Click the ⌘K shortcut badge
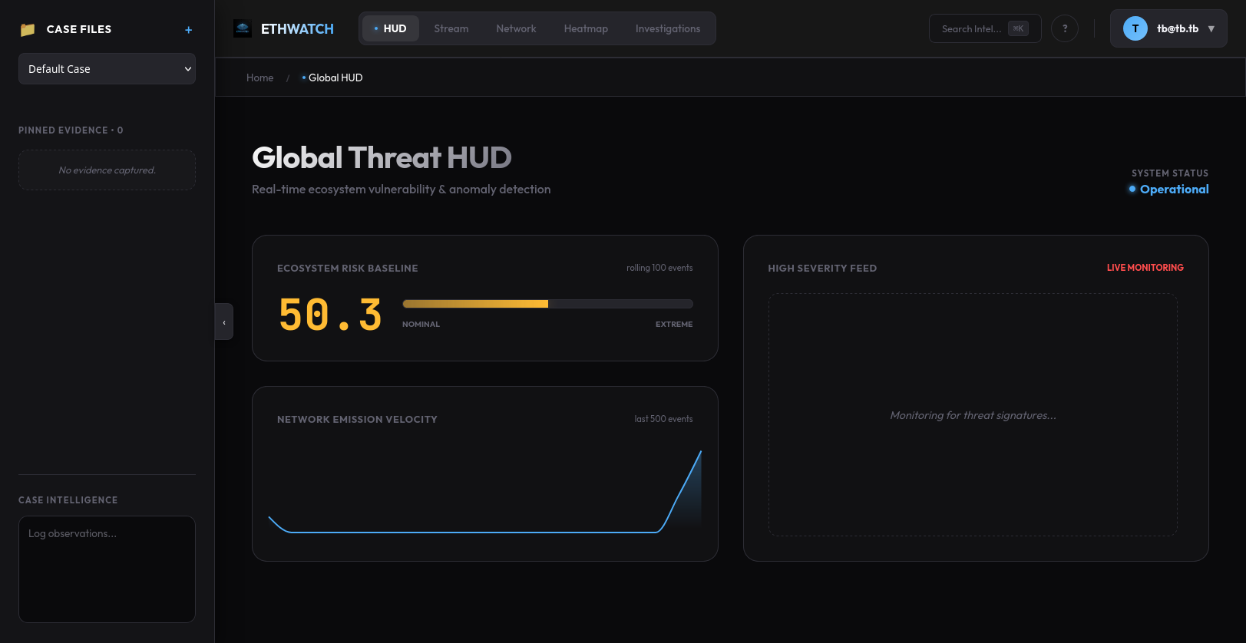 point(1018,28)
